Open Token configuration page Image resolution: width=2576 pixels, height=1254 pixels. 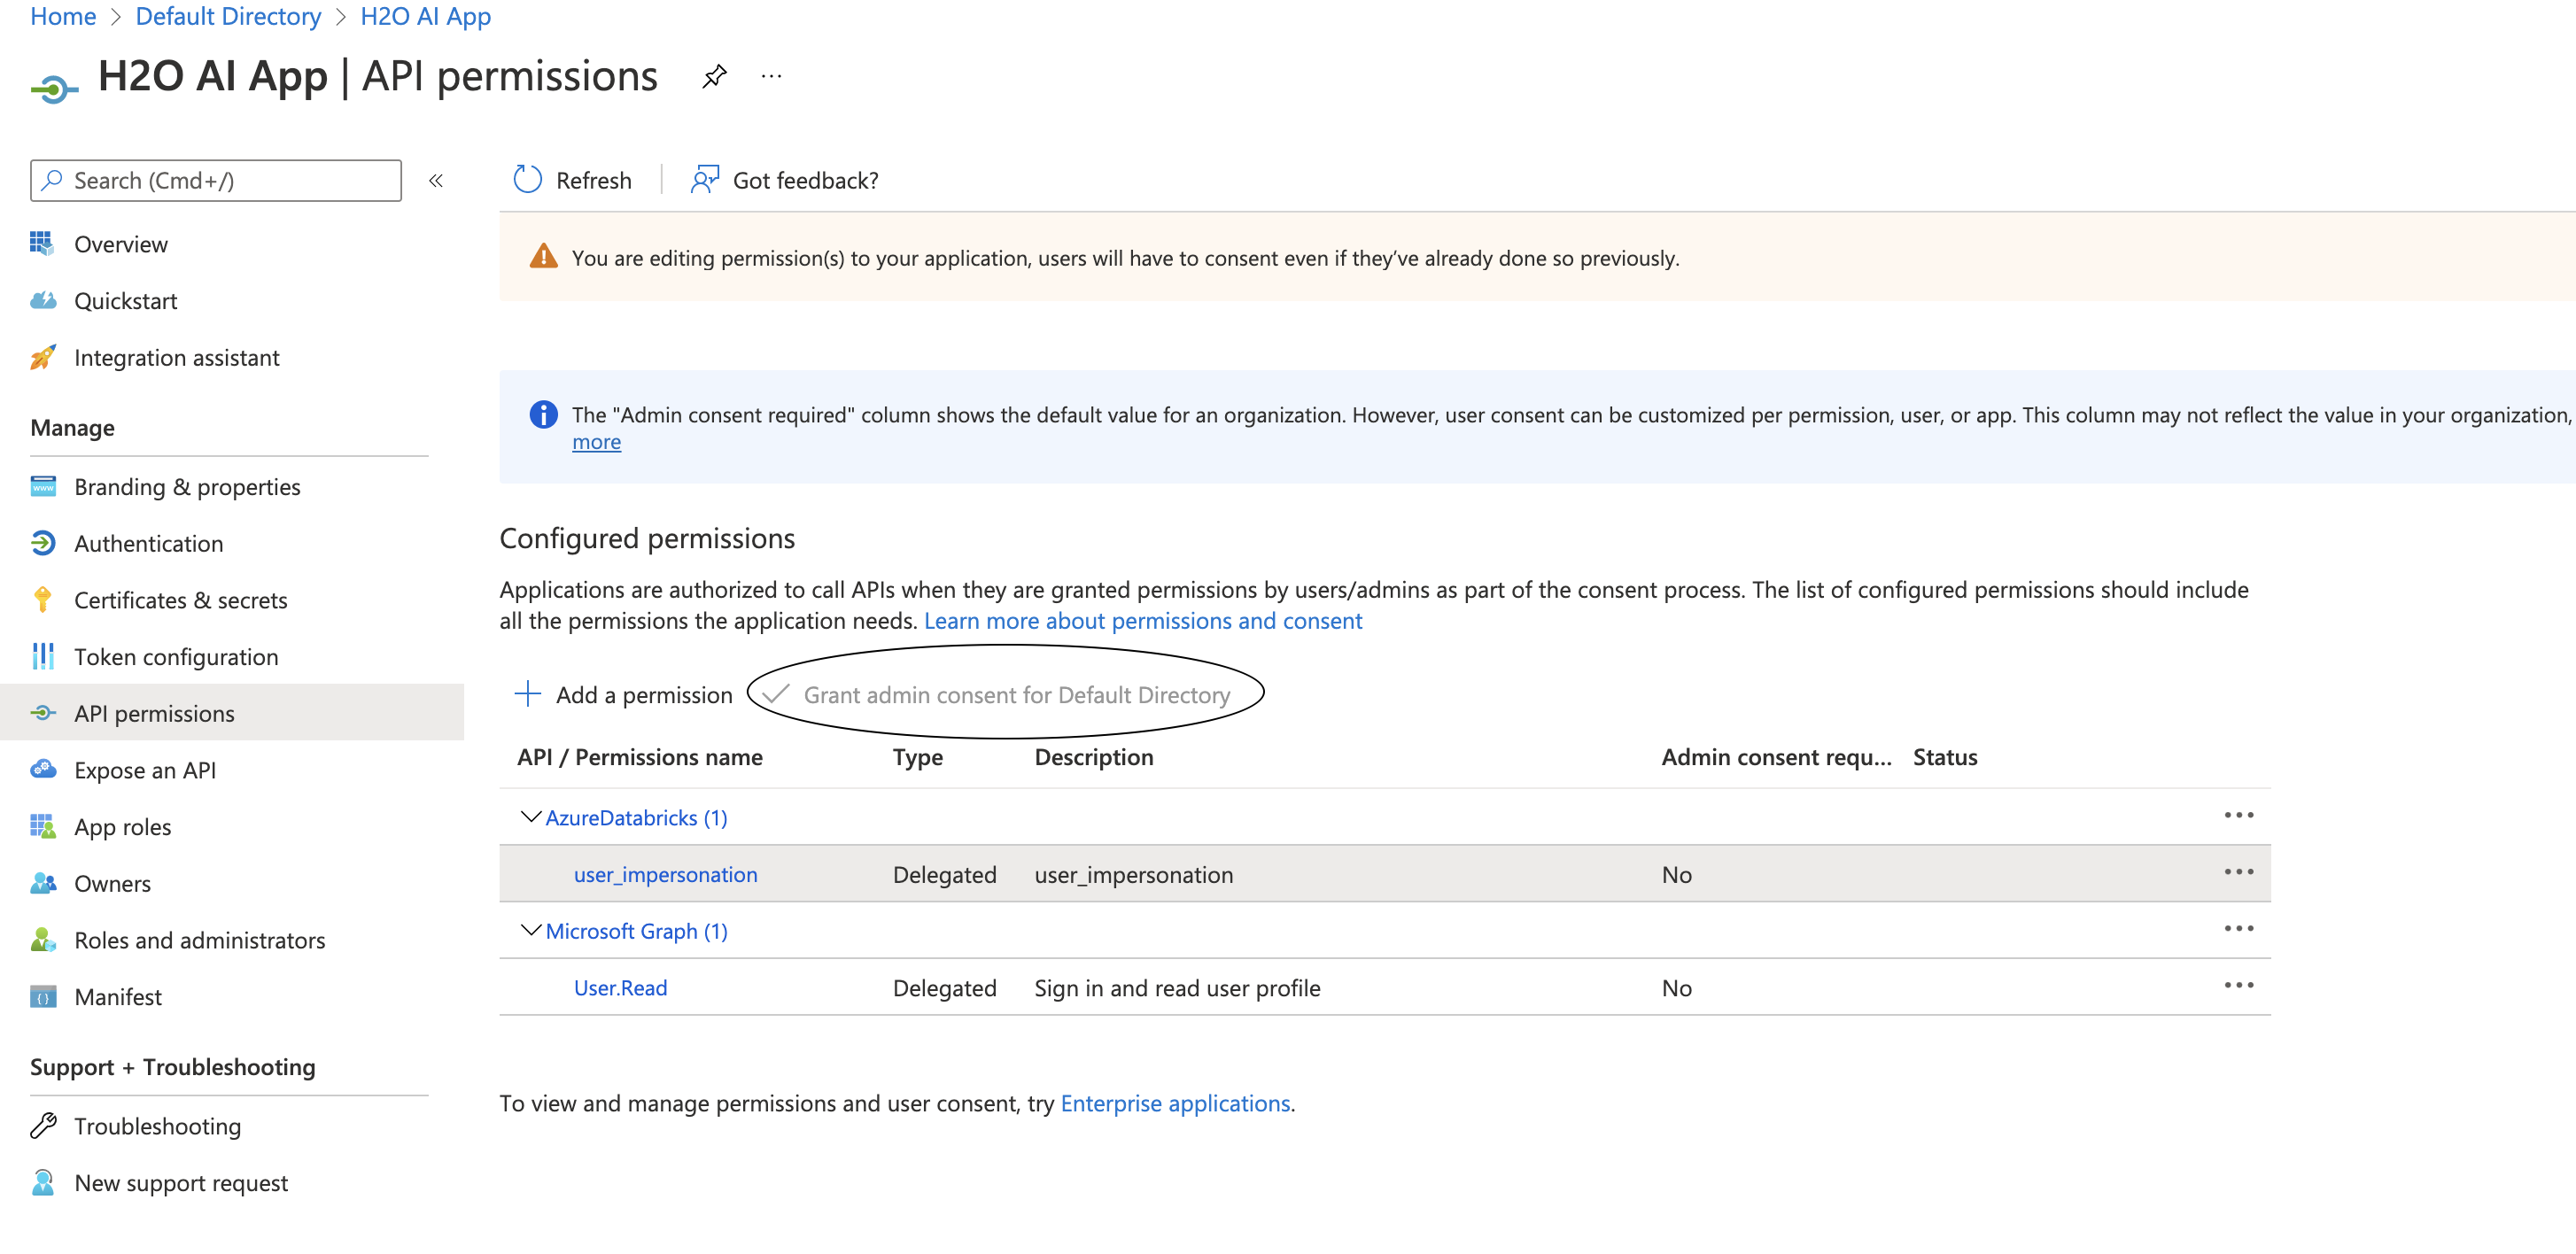[176, 657]
